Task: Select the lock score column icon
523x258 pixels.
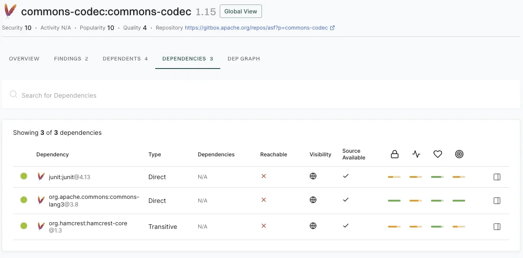Action: pyautogui.click(x=394, y=154)
